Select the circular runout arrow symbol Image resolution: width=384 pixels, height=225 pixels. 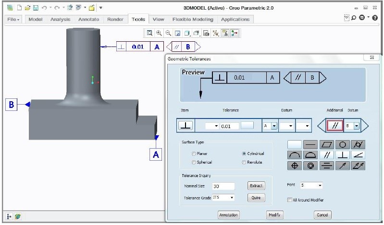[x=342, y=166]
